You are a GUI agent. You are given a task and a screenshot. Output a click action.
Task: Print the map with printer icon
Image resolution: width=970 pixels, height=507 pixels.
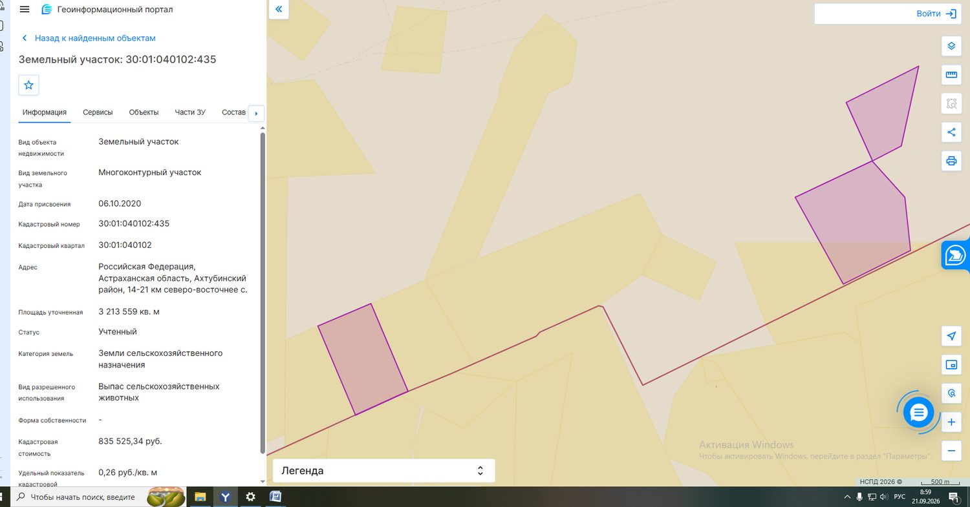click(x=951, y=161)
